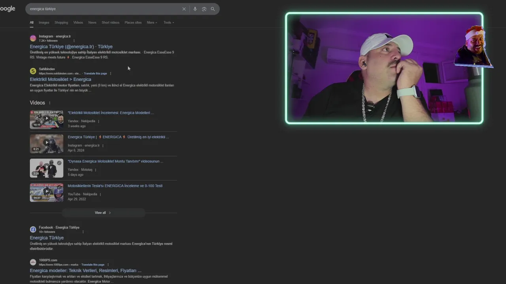Translate the 1000PS.com page
The image size is (506, 284).
[x=93, y=265]
